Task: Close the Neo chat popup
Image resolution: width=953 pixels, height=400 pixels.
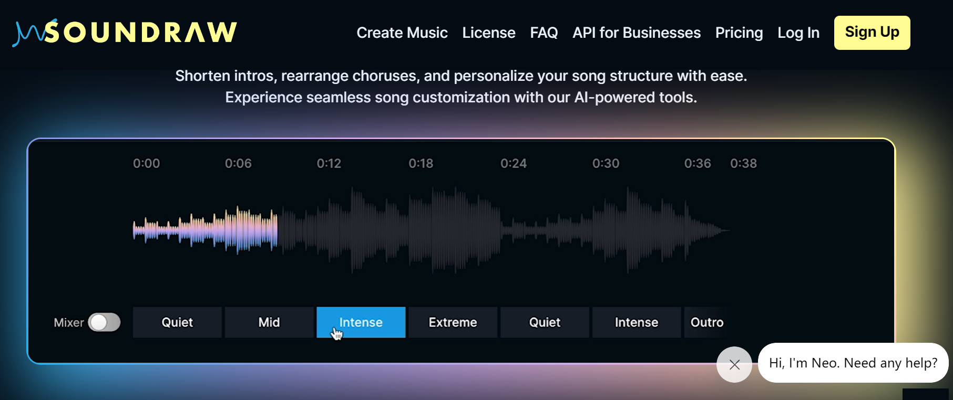Action: pos(734,364)
